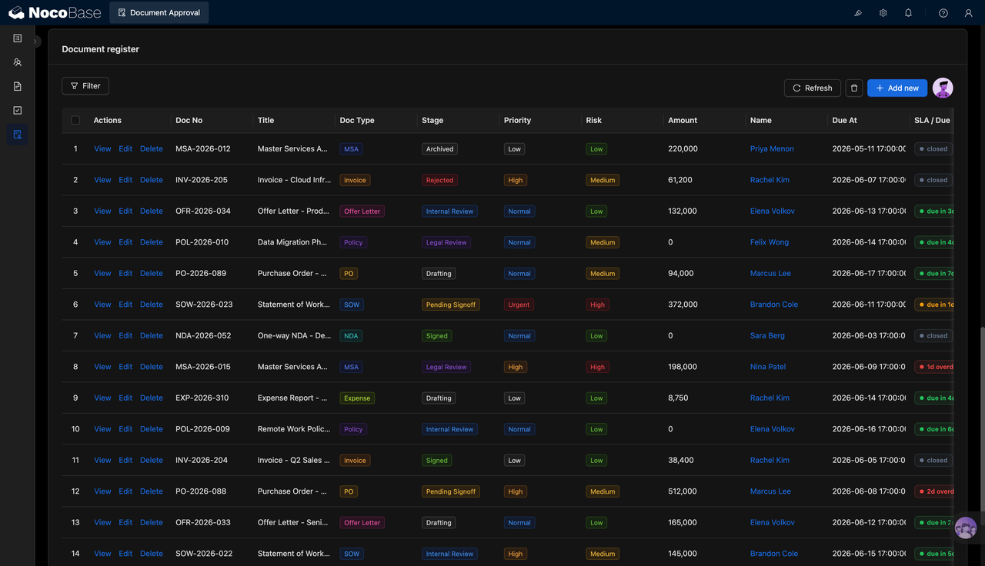View the OFR-2026-033 record

102,522
